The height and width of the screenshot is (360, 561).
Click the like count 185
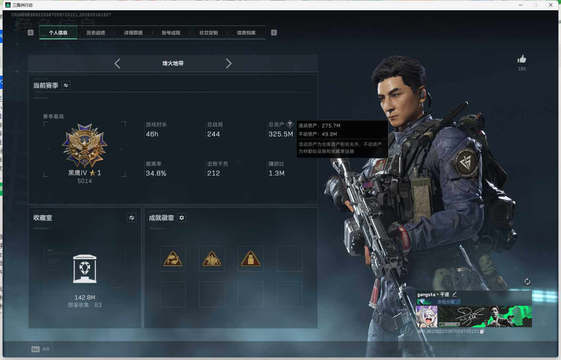tap(522, 69)
